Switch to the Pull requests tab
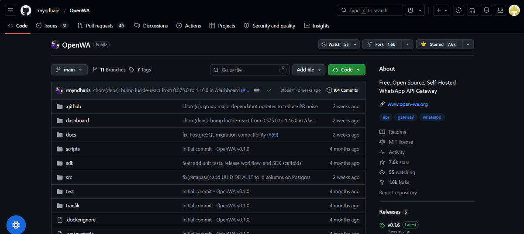 click(101, 26)
